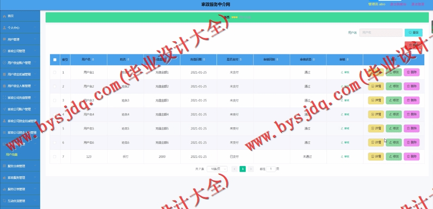Expand the 用户资金入账管理 sidebar menu
The width and height of the screenshot is (433, 209).
coord(20,86)
